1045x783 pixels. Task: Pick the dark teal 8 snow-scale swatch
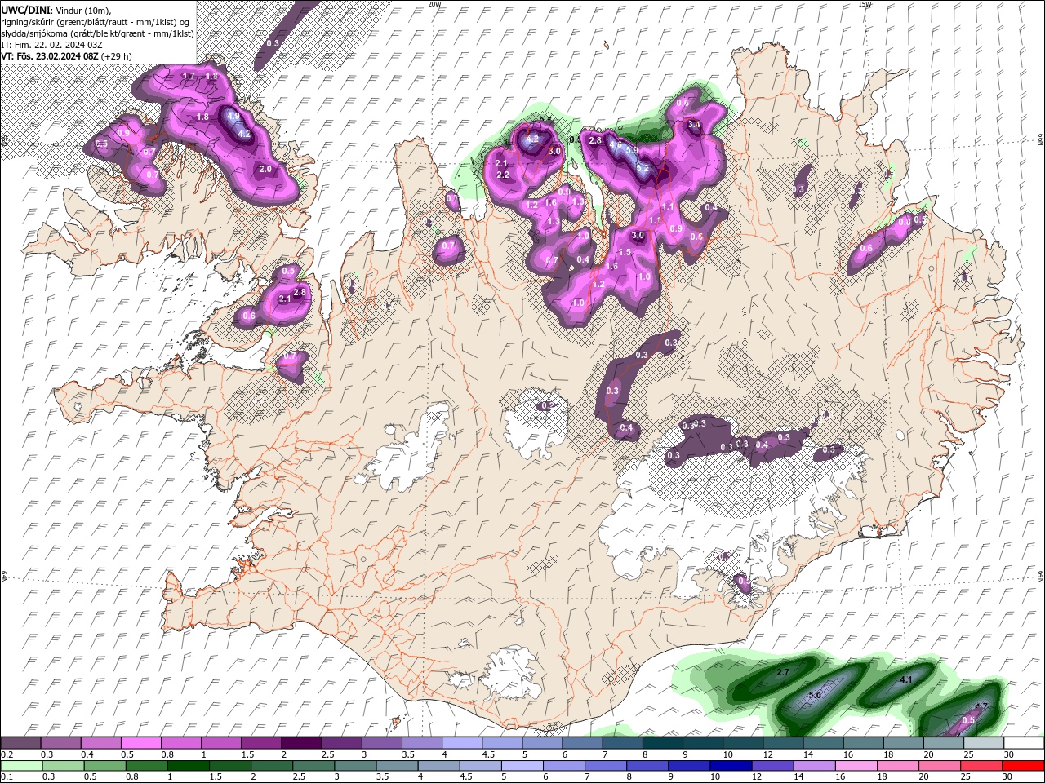[662, 742]
